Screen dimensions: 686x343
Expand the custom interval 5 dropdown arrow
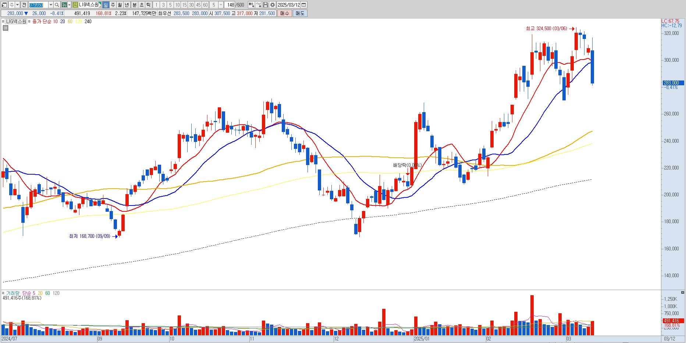pyautogui.click(x=221, y=5)
